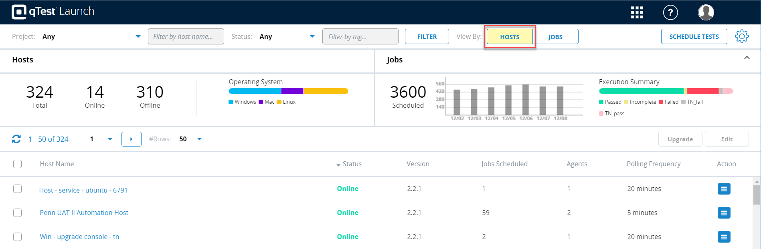Open Host - service - ubuntu - 6791 link

83,190
